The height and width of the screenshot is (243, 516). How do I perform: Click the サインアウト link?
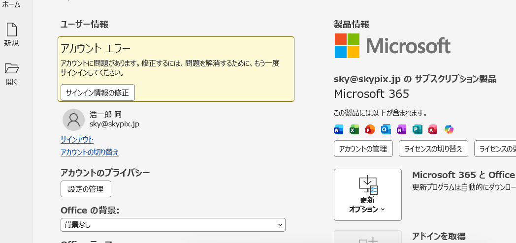(x=77, y=140)
